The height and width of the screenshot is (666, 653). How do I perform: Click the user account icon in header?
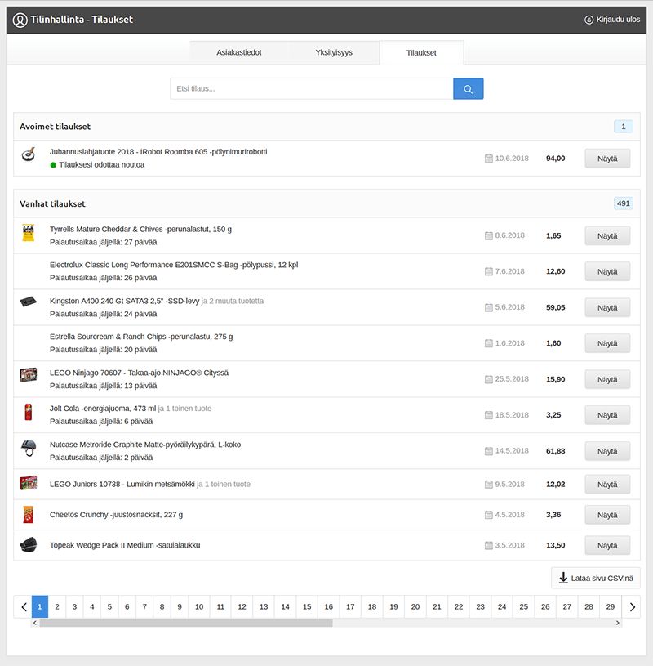20,20
